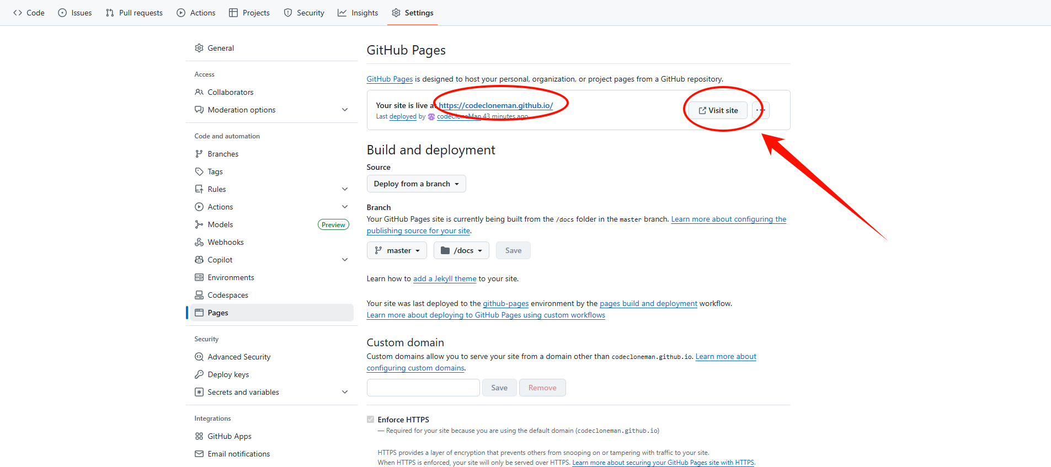Open the three-dots menu beside Visit site
Image resolution: width=1051 pixels, height=467 pixels.
[x=760, y=110]
